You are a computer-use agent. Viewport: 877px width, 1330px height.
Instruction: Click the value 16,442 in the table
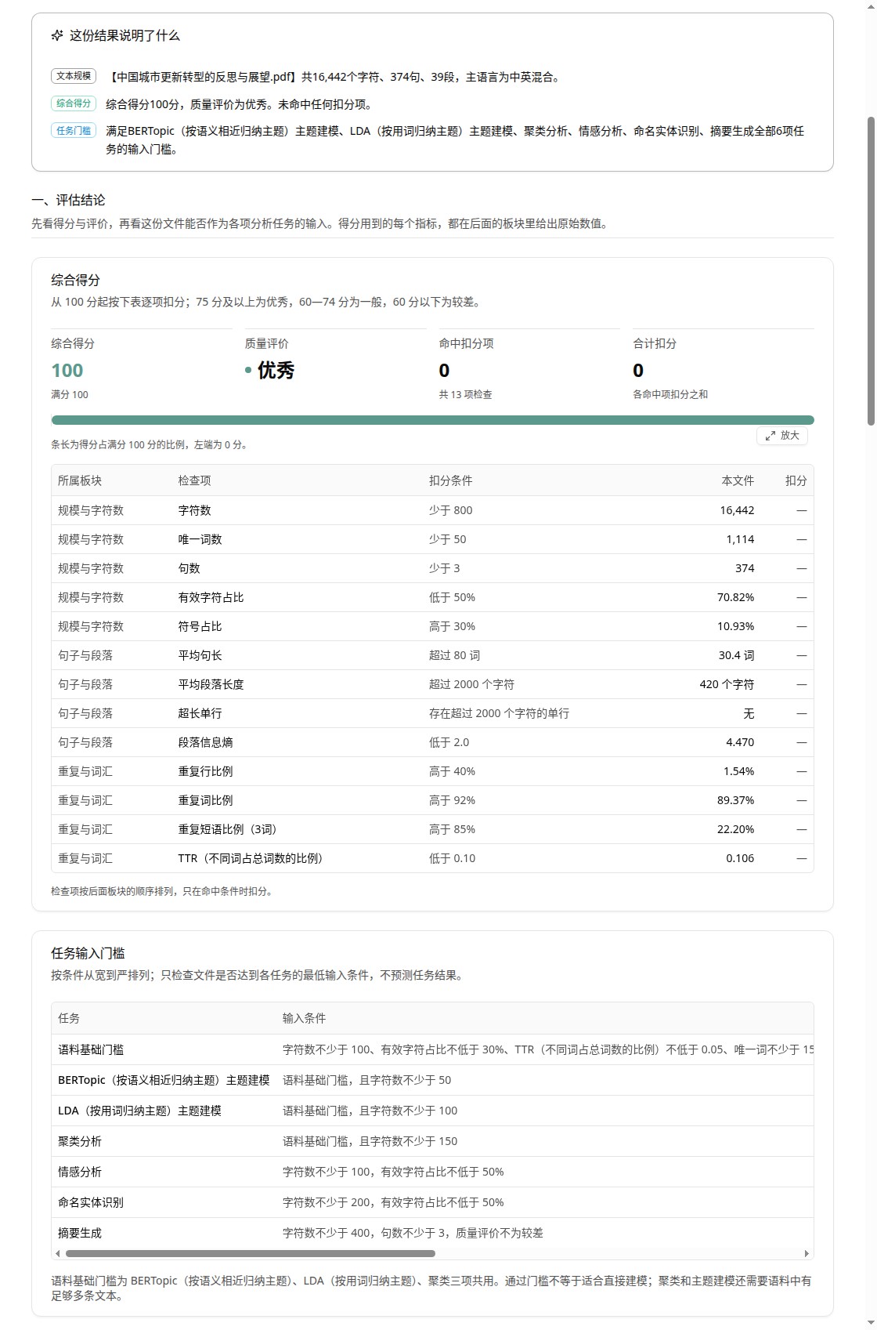click(737, 510)
